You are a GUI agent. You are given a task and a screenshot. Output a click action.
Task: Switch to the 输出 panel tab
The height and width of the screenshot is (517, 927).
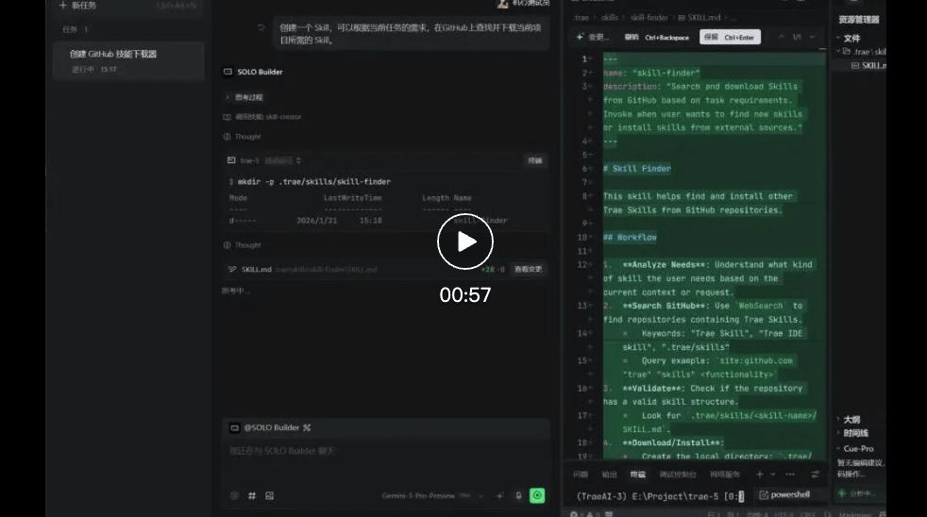tap(609, 475)
